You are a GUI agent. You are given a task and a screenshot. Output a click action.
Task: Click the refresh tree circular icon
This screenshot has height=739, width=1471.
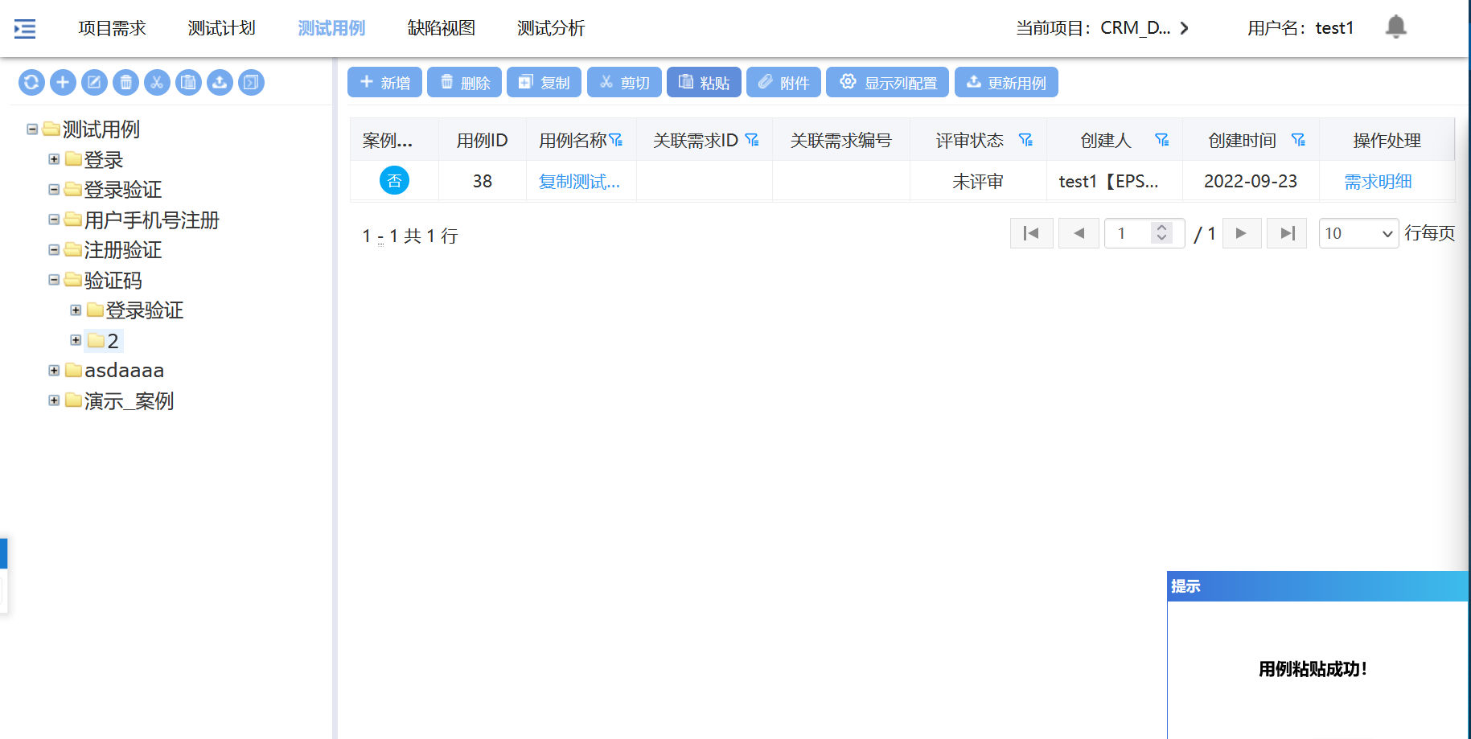pyautogui.click(x=31, y=82)
